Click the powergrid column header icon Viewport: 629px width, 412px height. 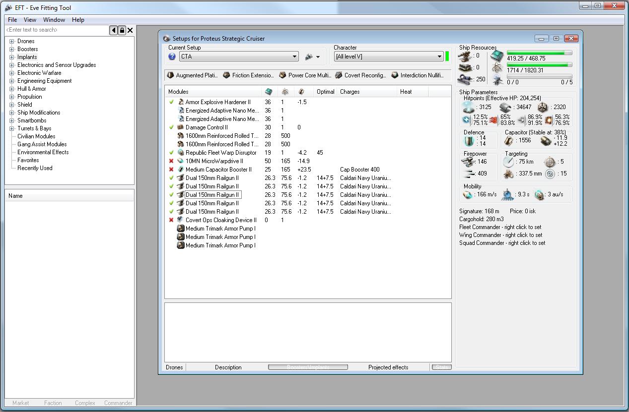tap(285, 92)
